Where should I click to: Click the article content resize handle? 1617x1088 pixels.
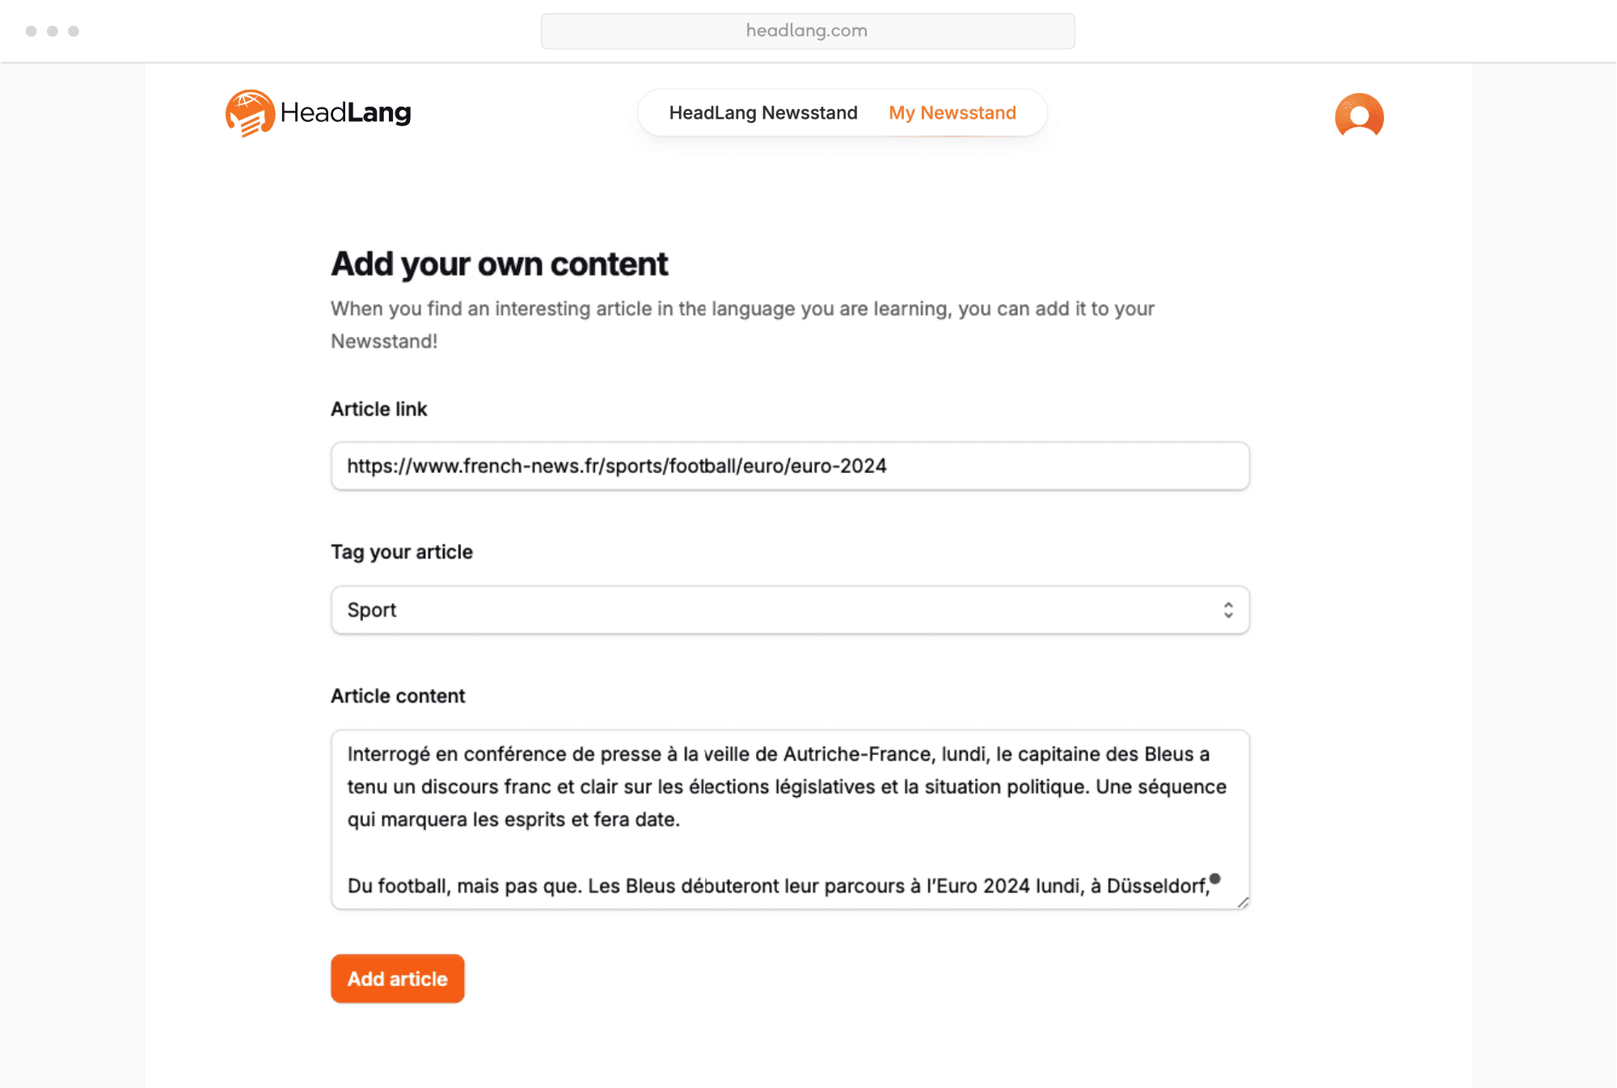1243,902
